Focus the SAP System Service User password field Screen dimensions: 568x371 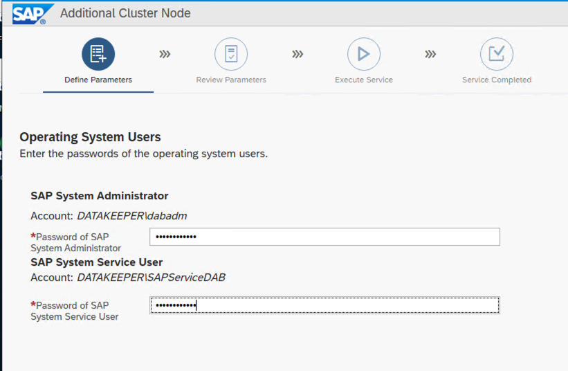[x=324, y=305]
